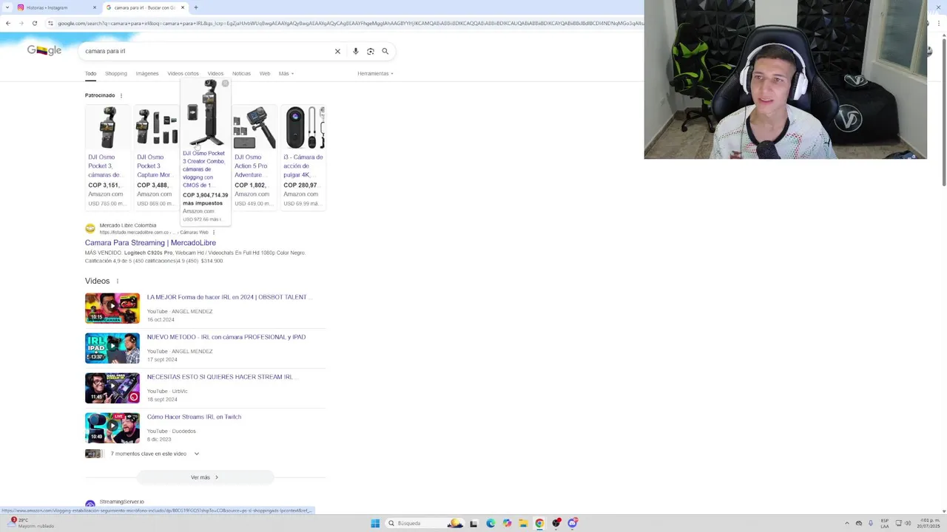The image size is (947, 532).
Task: Open DJI Osmo Pocket 3 Capture ad
Action: [156, 157]
